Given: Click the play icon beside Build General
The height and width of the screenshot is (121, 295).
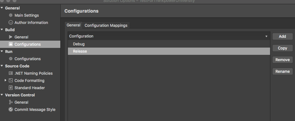Looking at the screenshot, I should [x=11, y=37].
